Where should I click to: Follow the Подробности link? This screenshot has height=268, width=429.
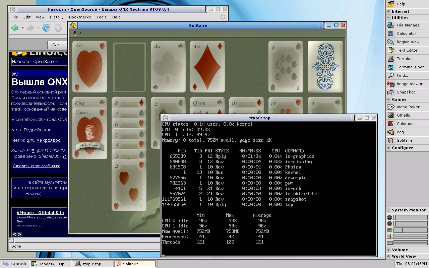38,130
